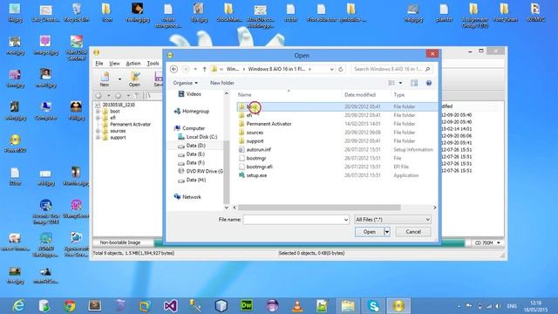The height and width of the screenshot is (314, 558).
Task: Open the All Files (*.*) type dropdown
Action: tap(392, 220)
